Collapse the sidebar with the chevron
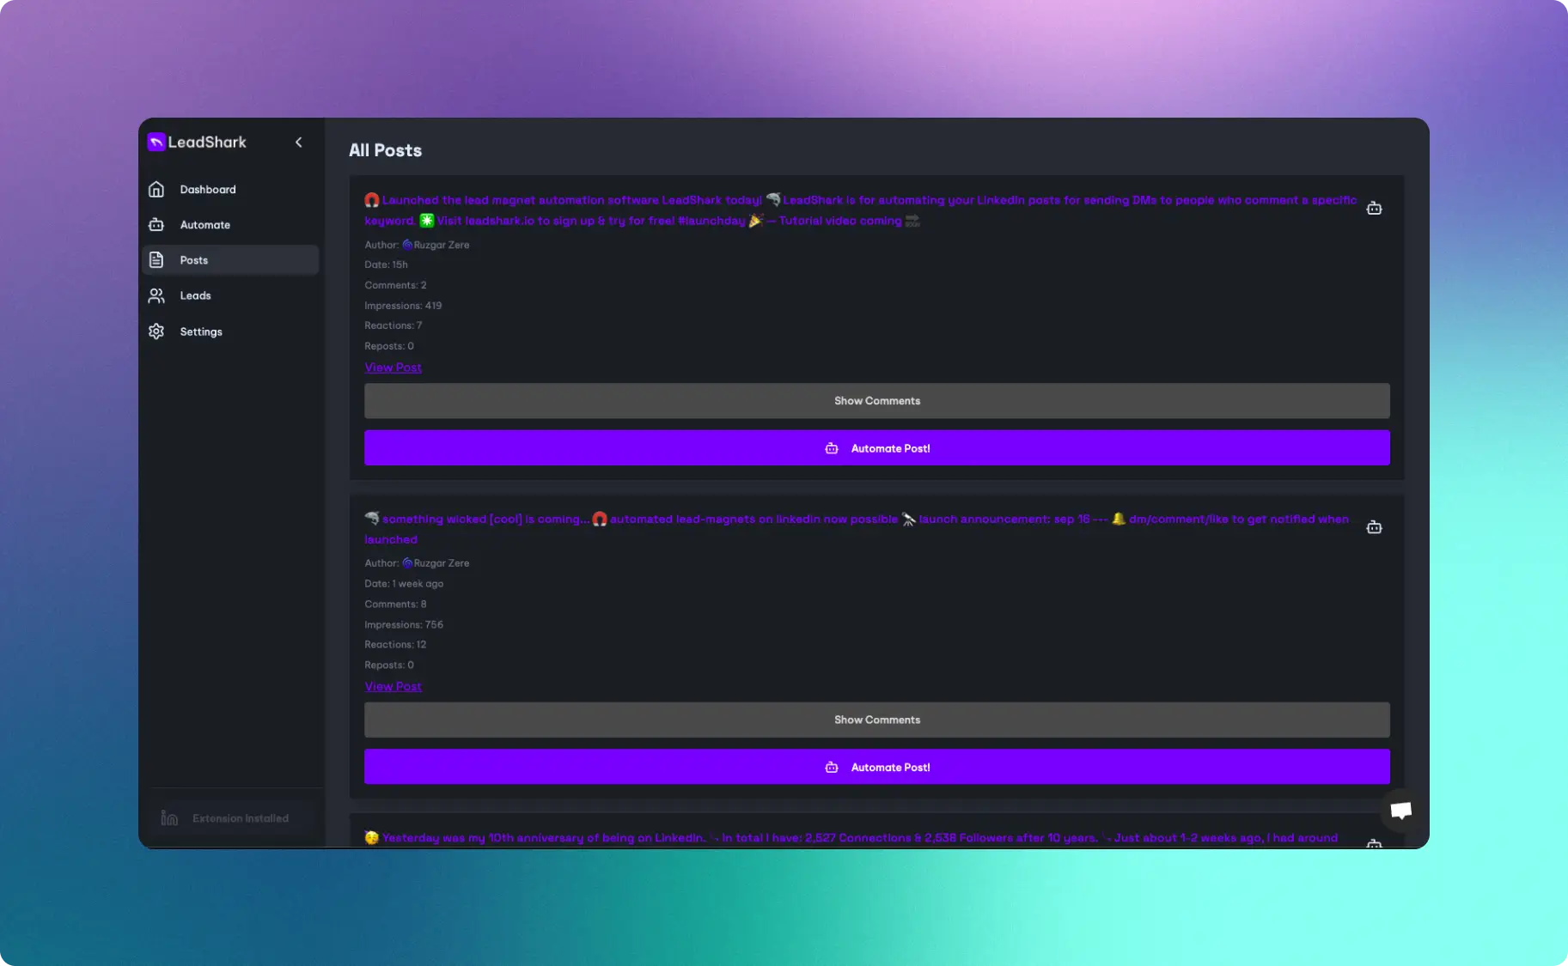Viewport: 1568px width, 966px height. click(298, 142)
